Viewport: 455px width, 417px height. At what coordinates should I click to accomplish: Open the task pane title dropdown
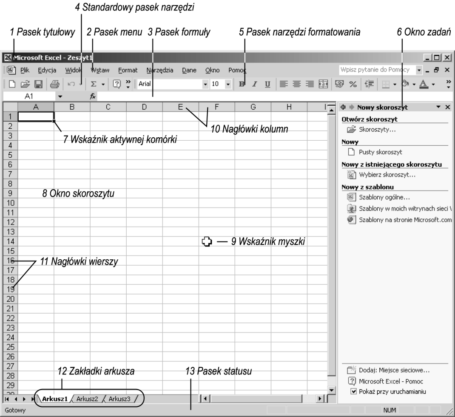438,107
